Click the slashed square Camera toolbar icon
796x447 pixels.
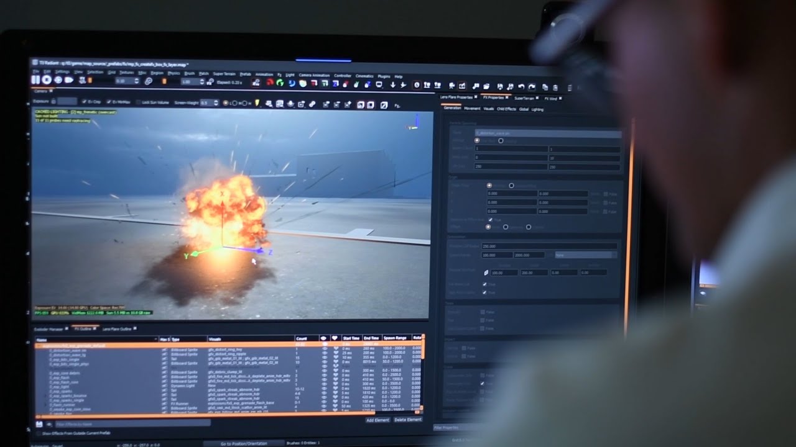384,105
